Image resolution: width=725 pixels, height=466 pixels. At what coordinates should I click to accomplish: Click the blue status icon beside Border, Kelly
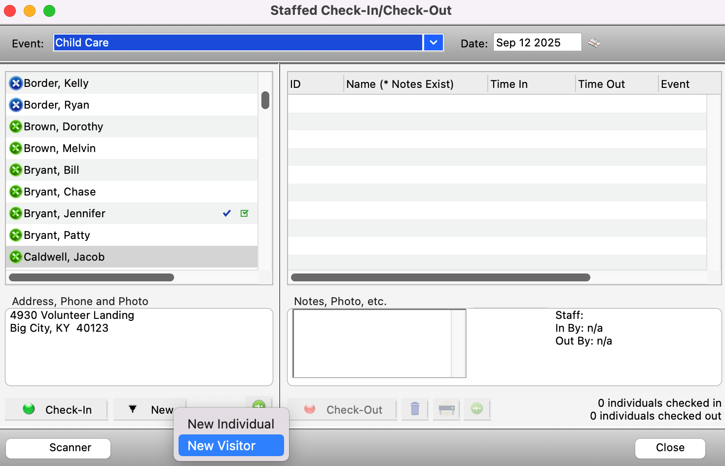pyautogui.click(x=16, y=83)
